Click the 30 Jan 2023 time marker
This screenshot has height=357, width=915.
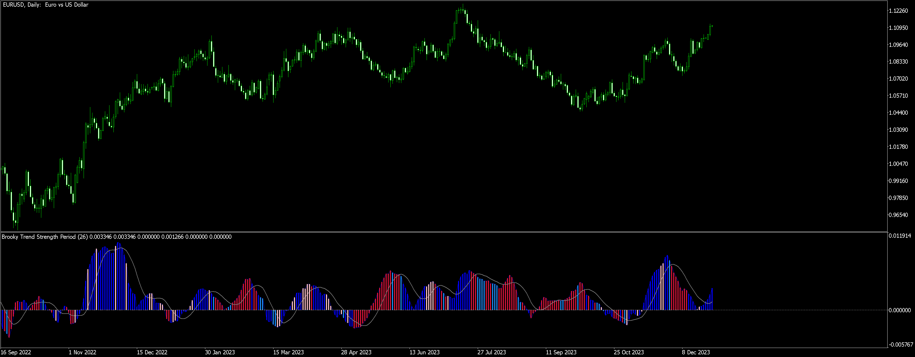(x=220, y=352)
